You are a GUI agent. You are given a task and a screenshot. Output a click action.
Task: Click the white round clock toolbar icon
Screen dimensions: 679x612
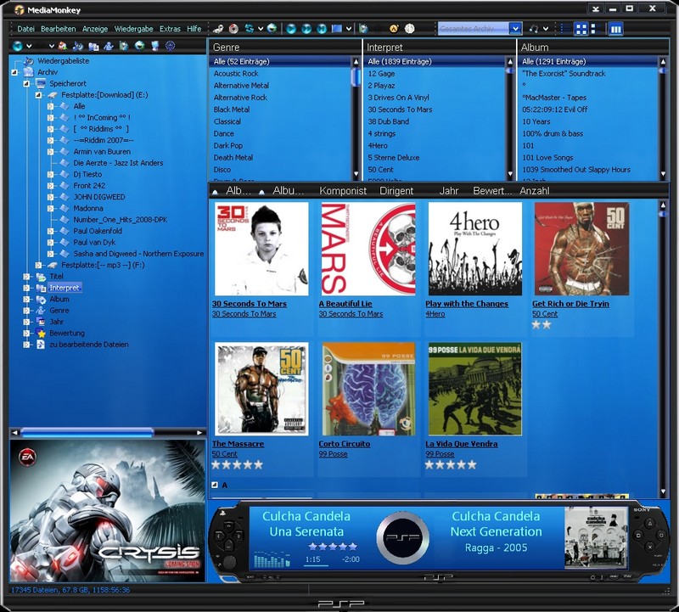click(409, 29)
